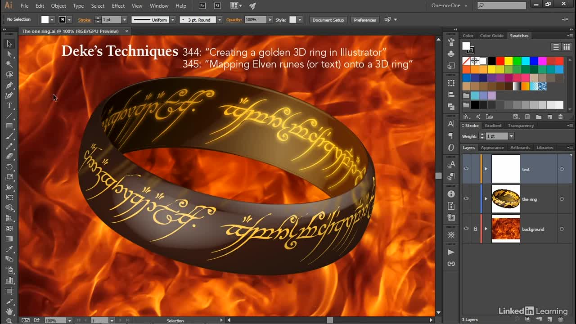Select the Magic Wand tool
The width and height of the screenshot is (576, 324).
click(9, 64)
